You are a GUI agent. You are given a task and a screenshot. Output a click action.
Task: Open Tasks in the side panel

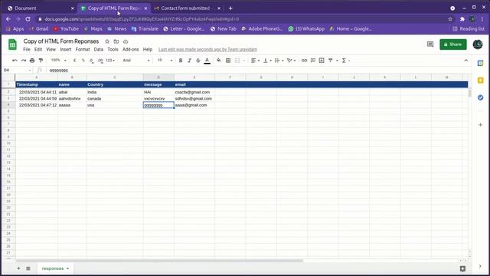click(x=481, y=97)
